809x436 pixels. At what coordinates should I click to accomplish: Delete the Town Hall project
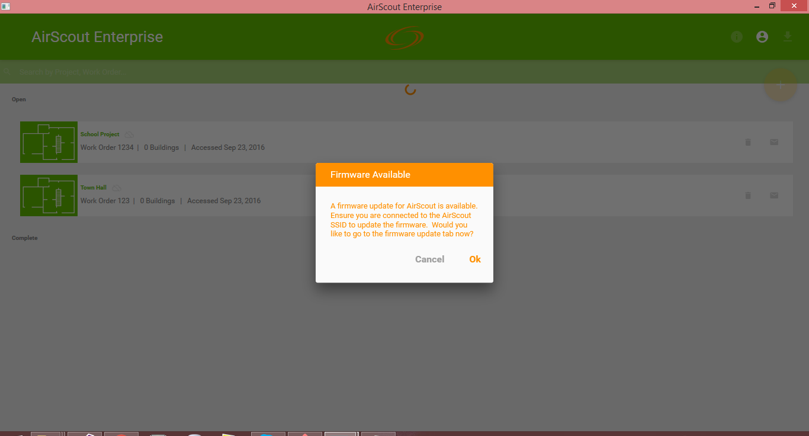point(748,195)
